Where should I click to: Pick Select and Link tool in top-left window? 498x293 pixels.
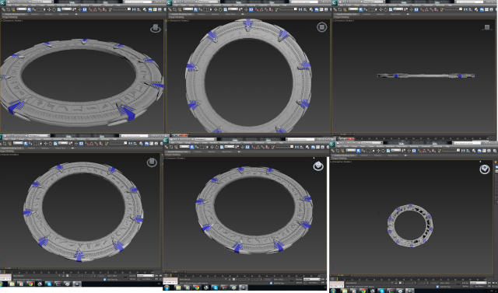tap(3, 9)
